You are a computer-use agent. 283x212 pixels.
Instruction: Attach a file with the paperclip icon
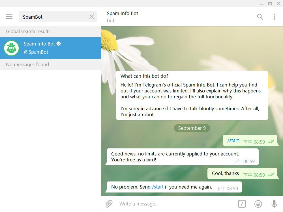(109, 204)
